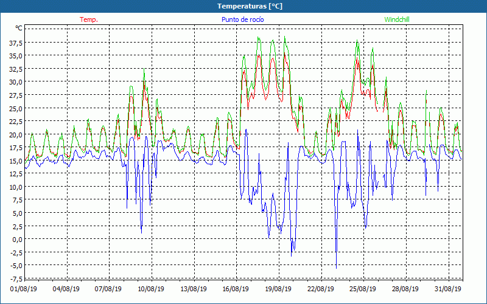Image resolution: width=487 pixels, height=304 pixels.
Task: Click the 13/08/19 date label
Action: click(194, 289)
